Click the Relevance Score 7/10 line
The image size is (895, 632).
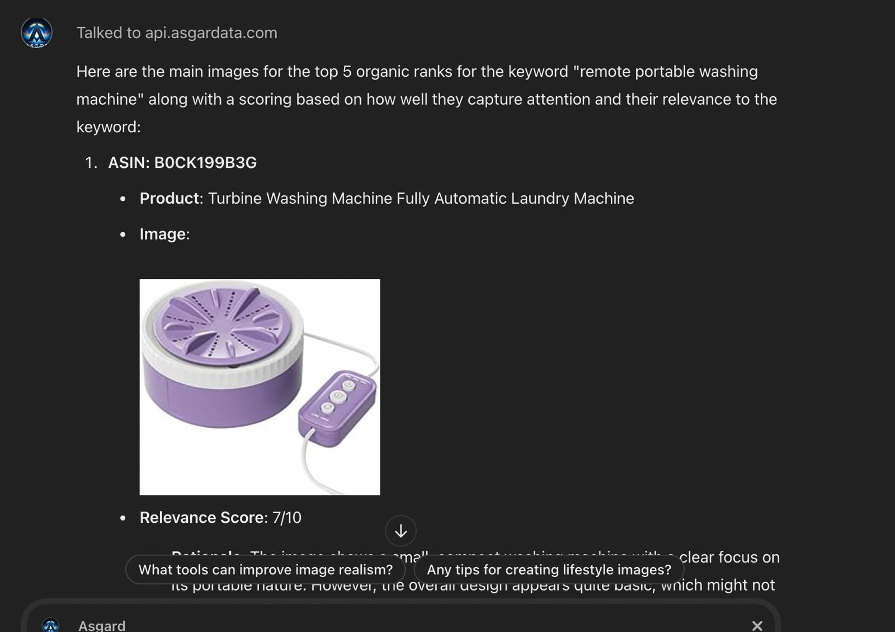click(220, 517)
